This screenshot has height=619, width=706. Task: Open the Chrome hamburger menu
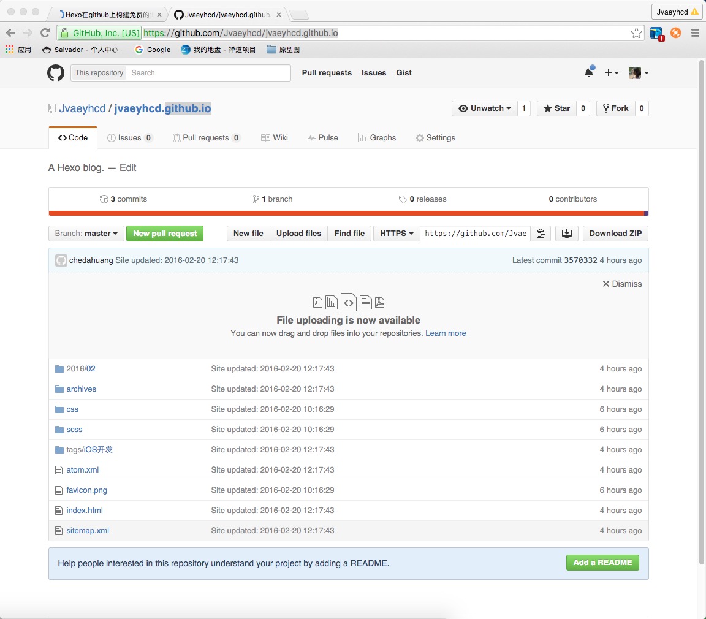click(695, 33)
